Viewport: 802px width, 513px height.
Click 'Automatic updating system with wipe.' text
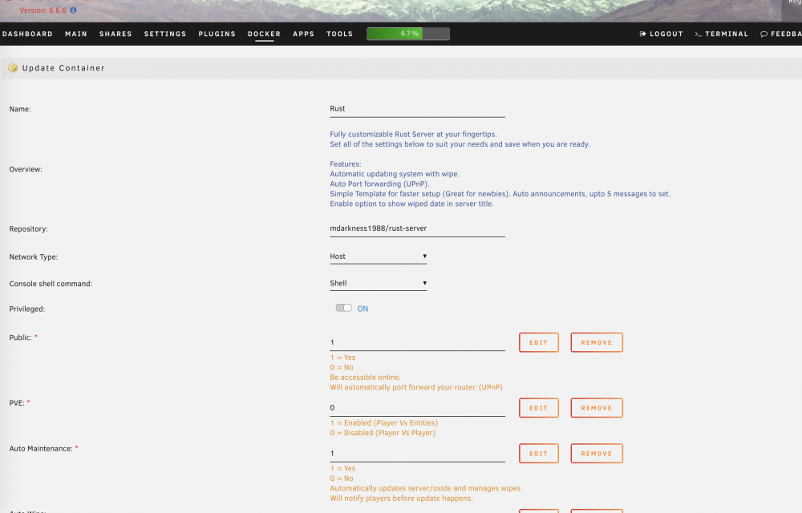tap(395, 174)
